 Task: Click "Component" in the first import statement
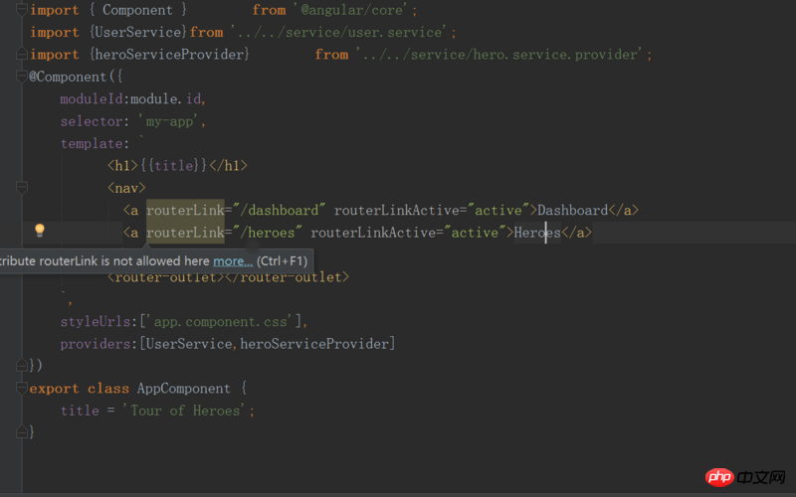137,10
